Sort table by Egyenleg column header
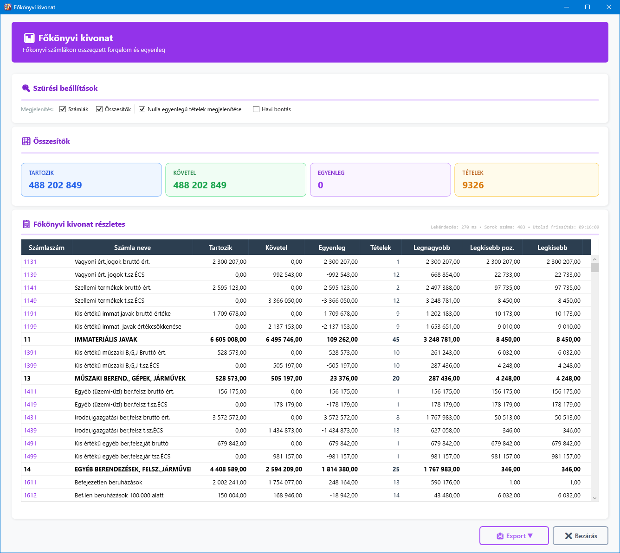Viewport: 620px width, 553px height. coord(332,248)
